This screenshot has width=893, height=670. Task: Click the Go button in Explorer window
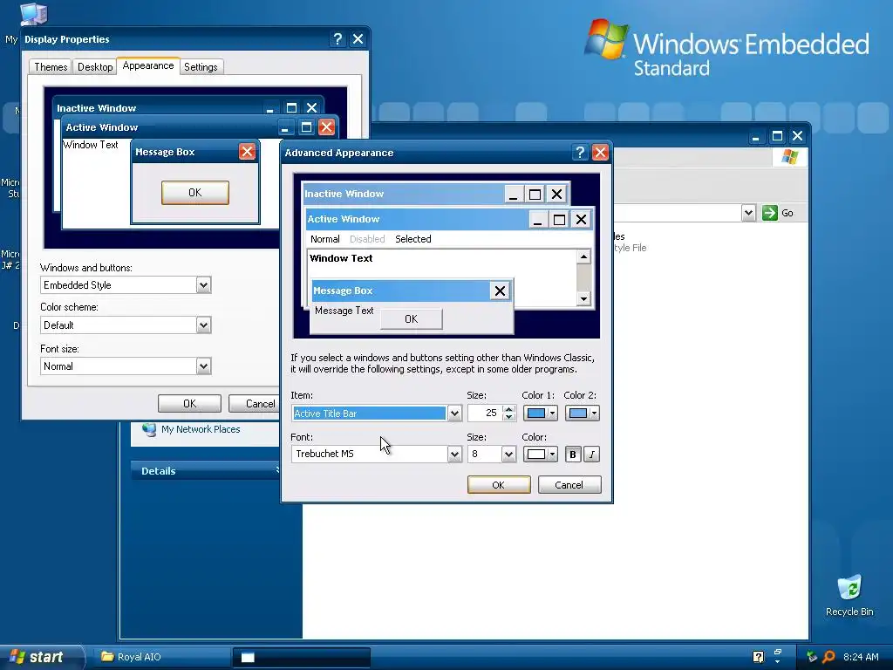coord(779,213)
